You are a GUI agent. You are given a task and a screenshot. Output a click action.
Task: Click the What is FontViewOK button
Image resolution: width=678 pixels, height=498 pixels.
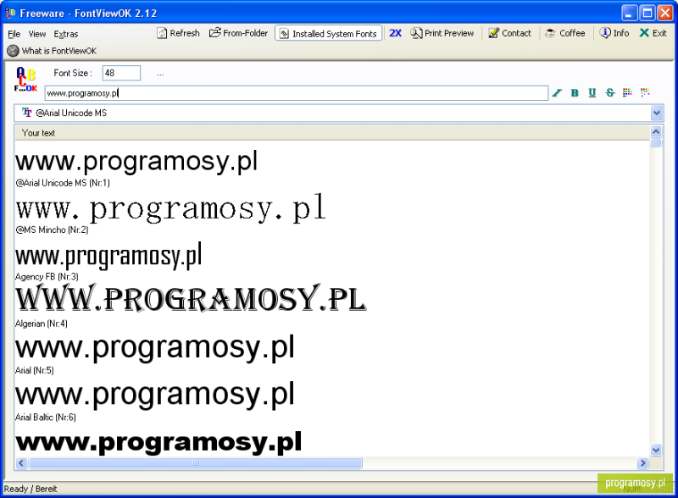(x=53, y=51)
